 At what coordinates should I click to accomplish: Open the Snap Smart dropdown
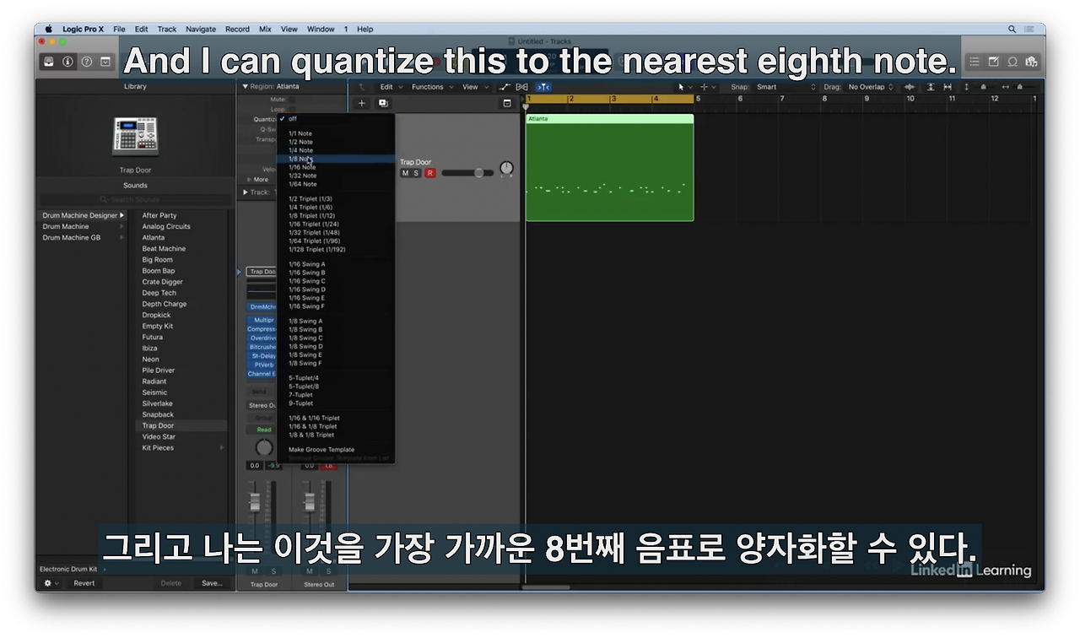(x=786, y=87)
